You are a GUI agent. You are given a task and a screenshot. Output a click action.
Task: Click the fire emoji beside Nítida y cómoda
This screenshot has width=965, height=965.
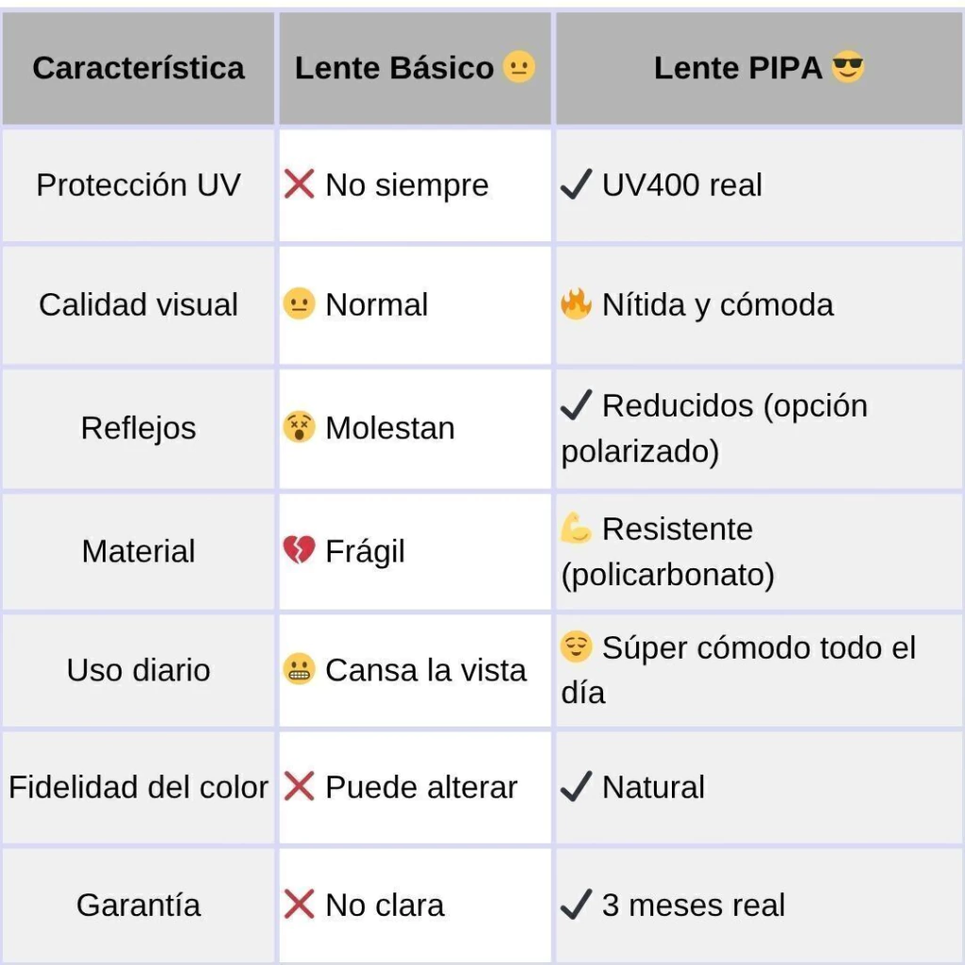(576, 304)
